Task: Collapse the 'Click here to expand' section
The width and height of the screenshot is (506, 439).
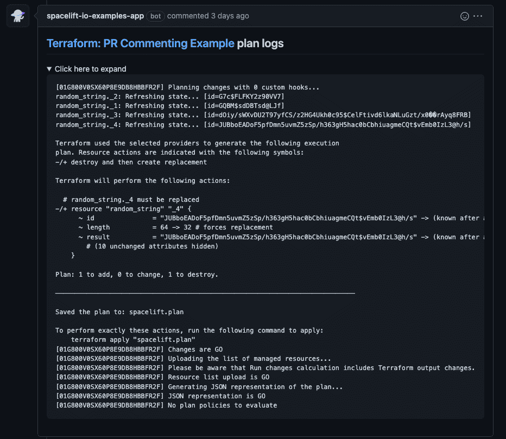Action: point(86,69)
